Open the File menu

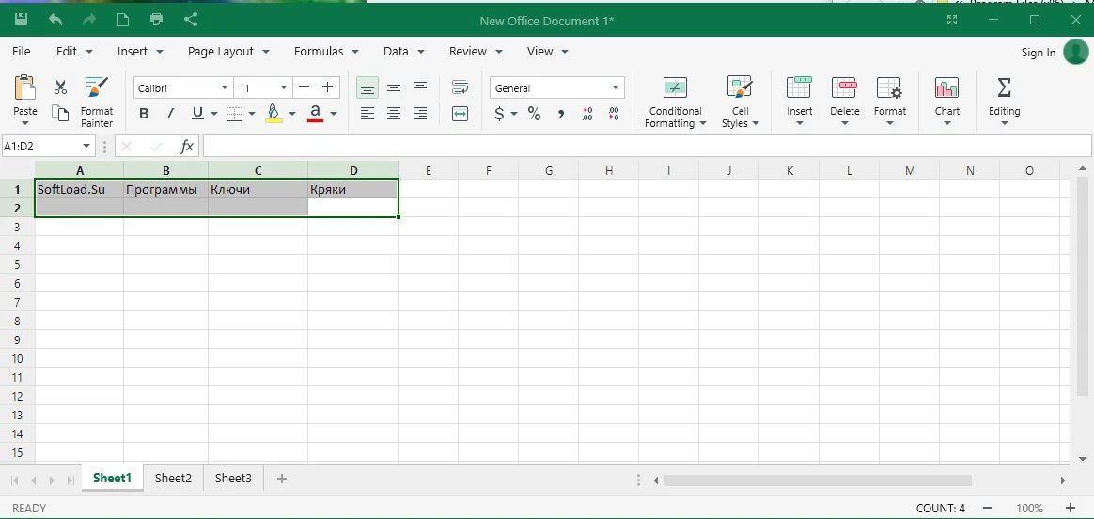click(x=22, y=52)
